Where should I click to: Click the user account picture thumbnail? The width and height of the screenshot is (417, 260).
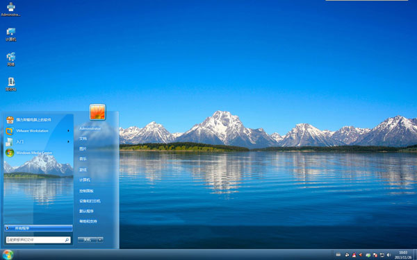click(97, 112)
